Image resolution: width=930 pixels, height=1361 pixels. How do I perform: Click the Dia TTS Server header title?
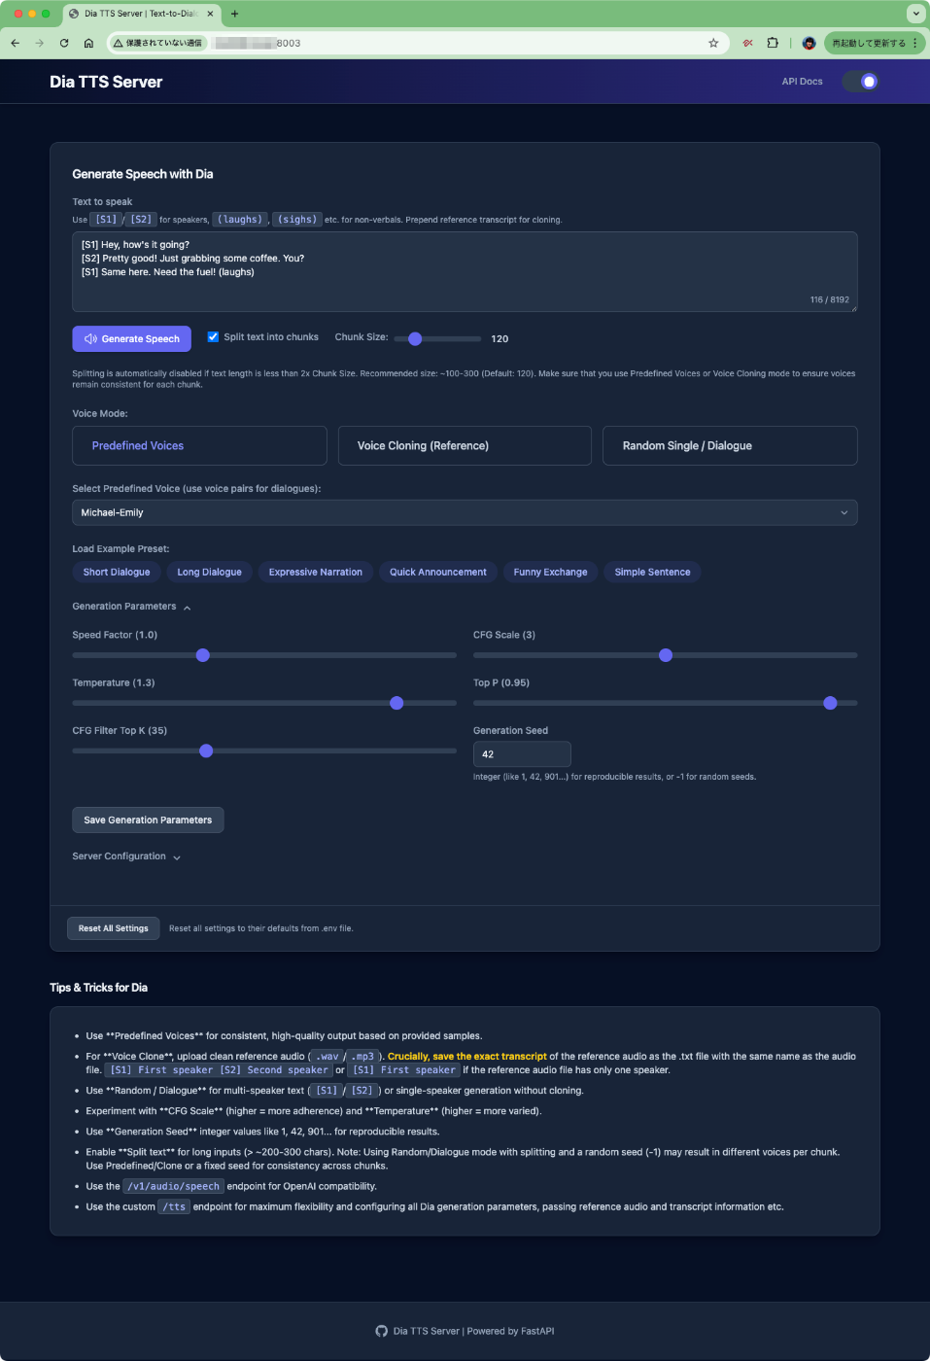click(106, 82)
